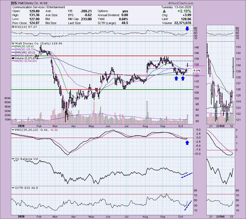
Task: Click the 'PMO(35,20,10)' indicator label
Action: [27, 130]
